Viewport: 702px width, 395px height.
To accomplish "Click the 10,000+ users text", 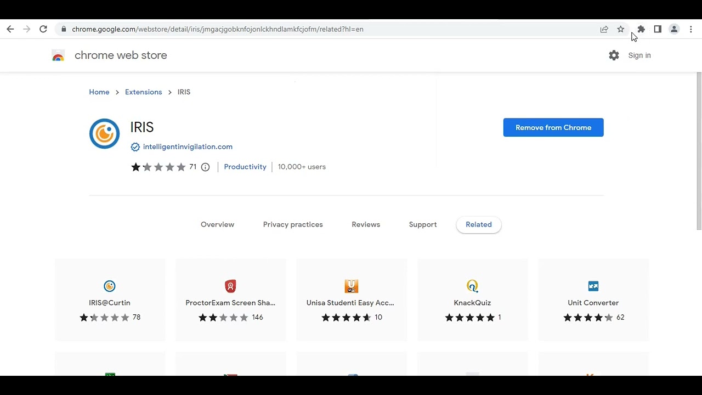I will click(x=302, y=167).
